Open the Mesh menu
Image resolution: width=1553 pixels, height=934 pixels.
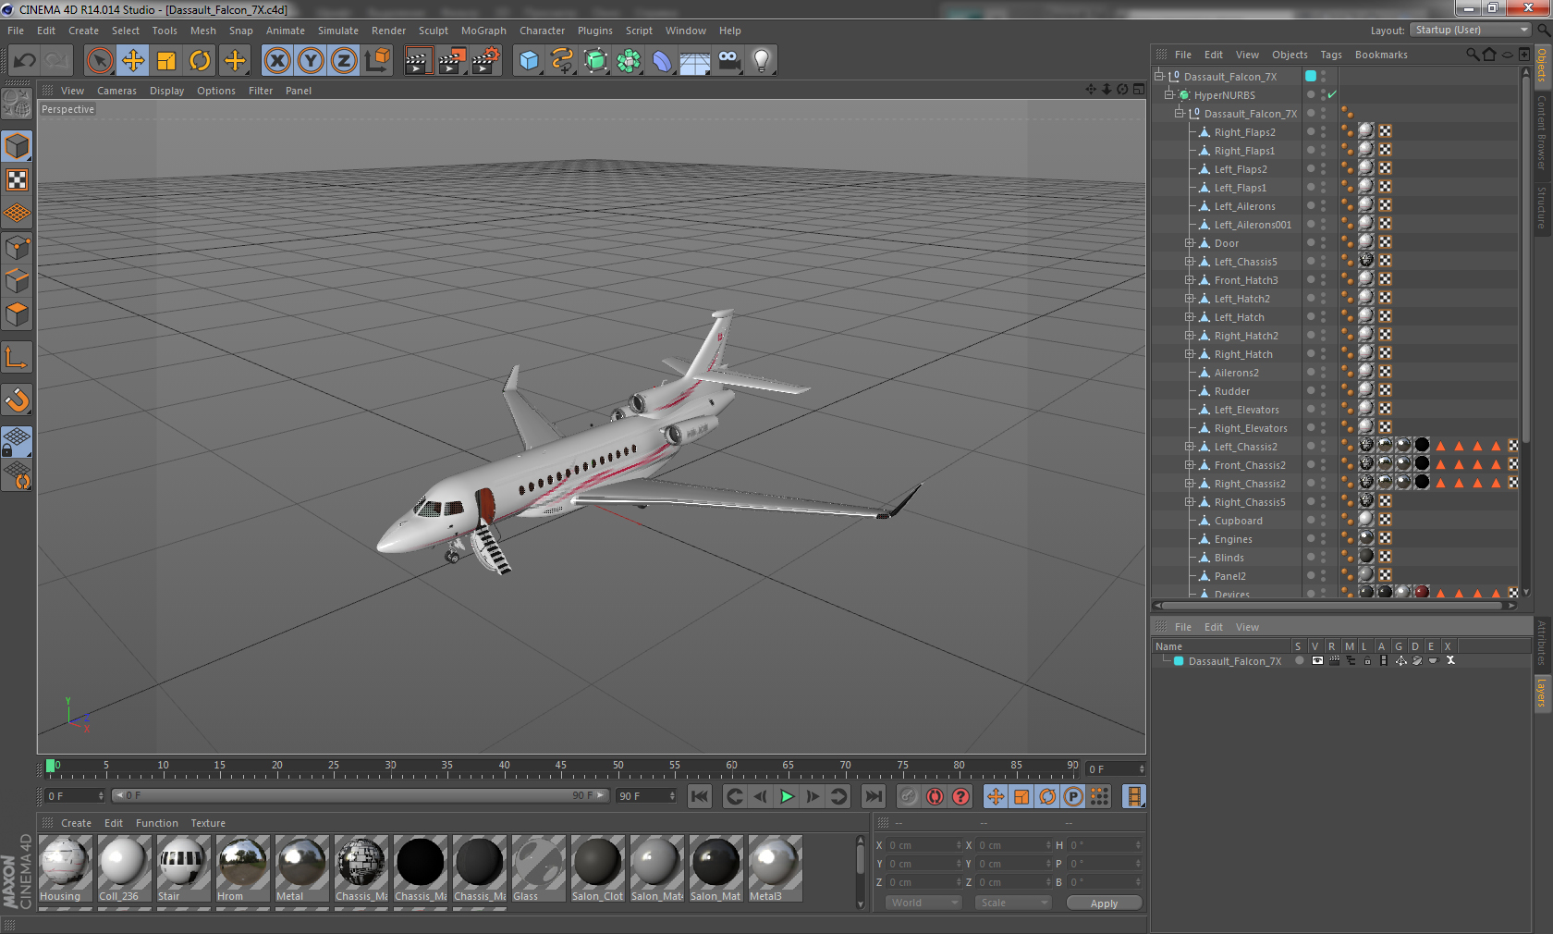click(x=203, y=31)
